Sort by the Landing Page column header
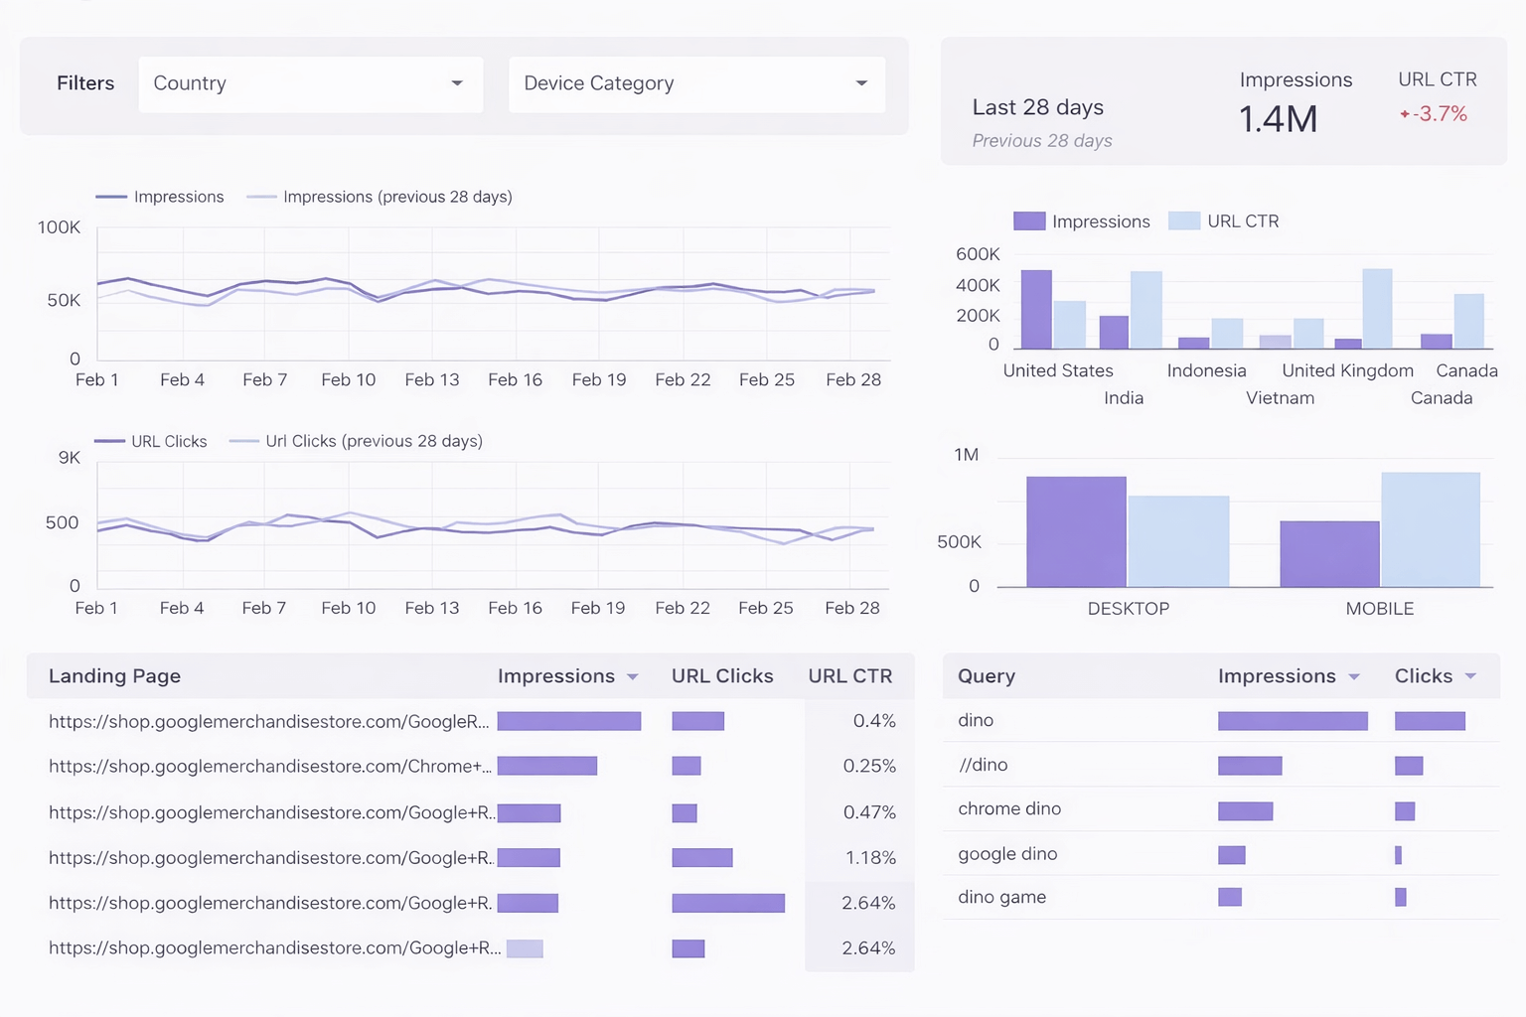Image resolution: width=1526 pixels, height=1017 pixels. (114, 676)
